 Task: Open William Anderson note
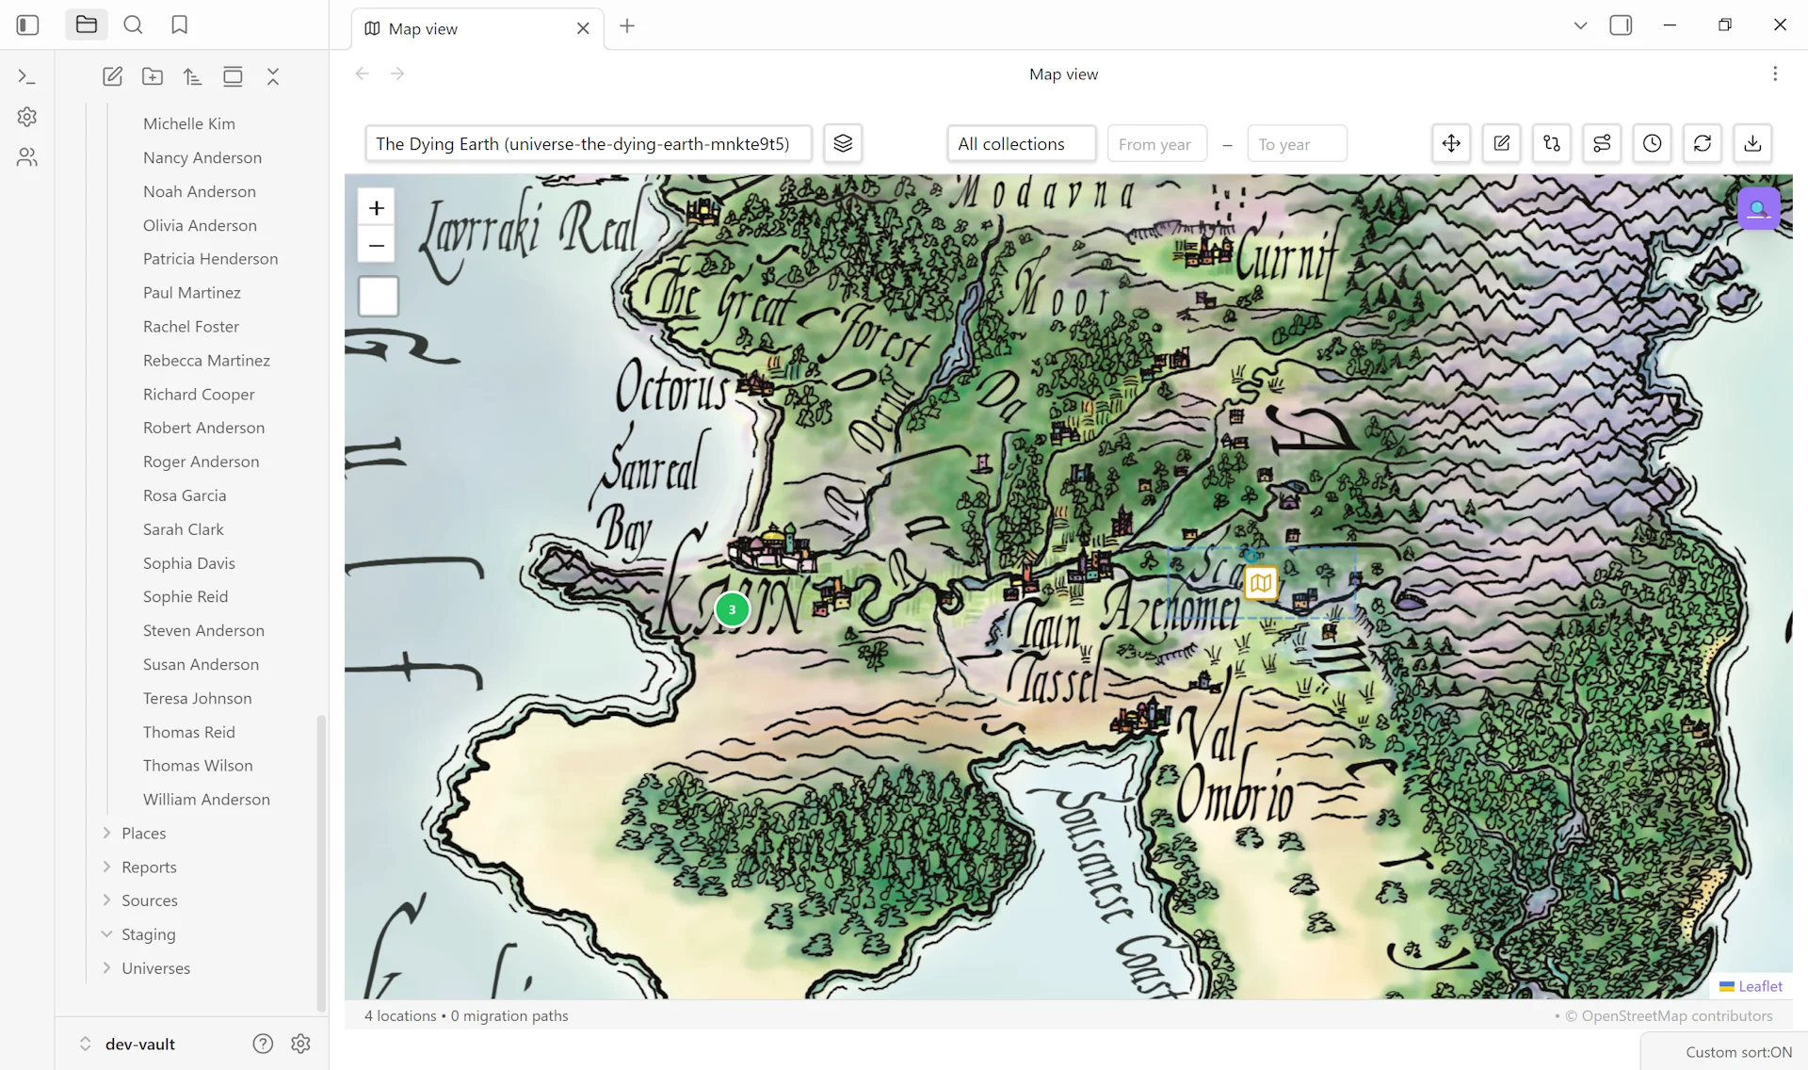[206, 799]
